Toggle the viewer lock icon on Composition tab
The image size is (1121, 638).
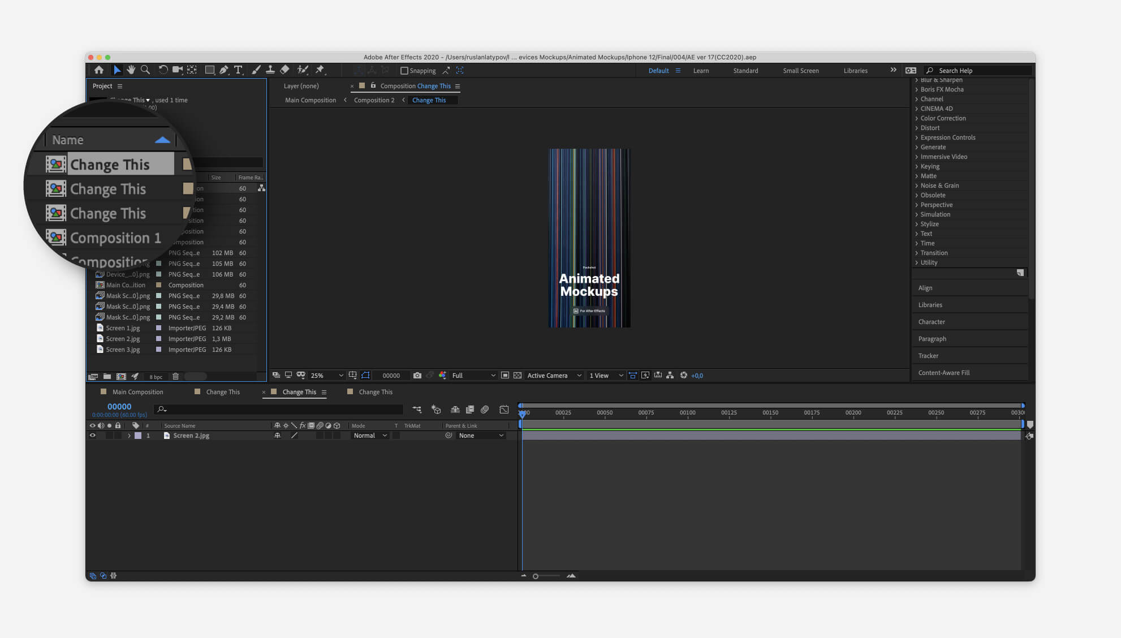coord(373,86)
